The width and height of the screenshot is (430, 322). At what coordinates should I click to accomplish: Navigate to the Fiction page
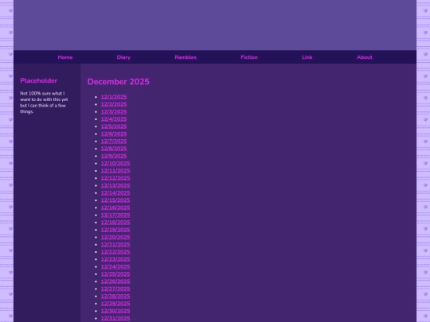pos(249,57)
